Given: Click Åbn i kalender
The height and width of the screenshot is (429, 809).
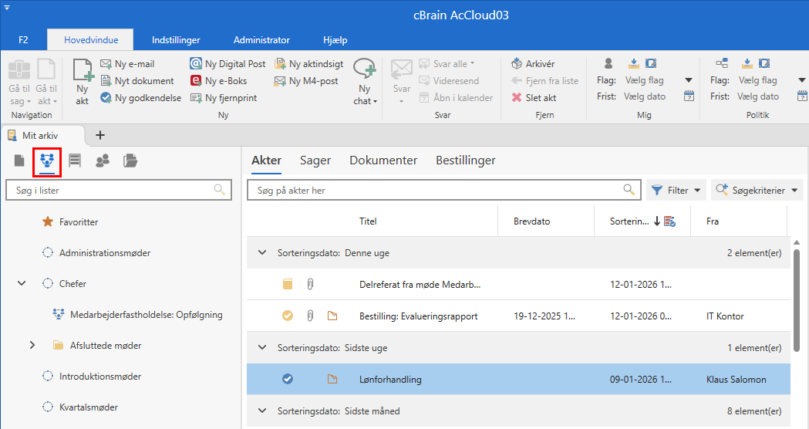Looking at the screenshot, I should click(456, 98).
